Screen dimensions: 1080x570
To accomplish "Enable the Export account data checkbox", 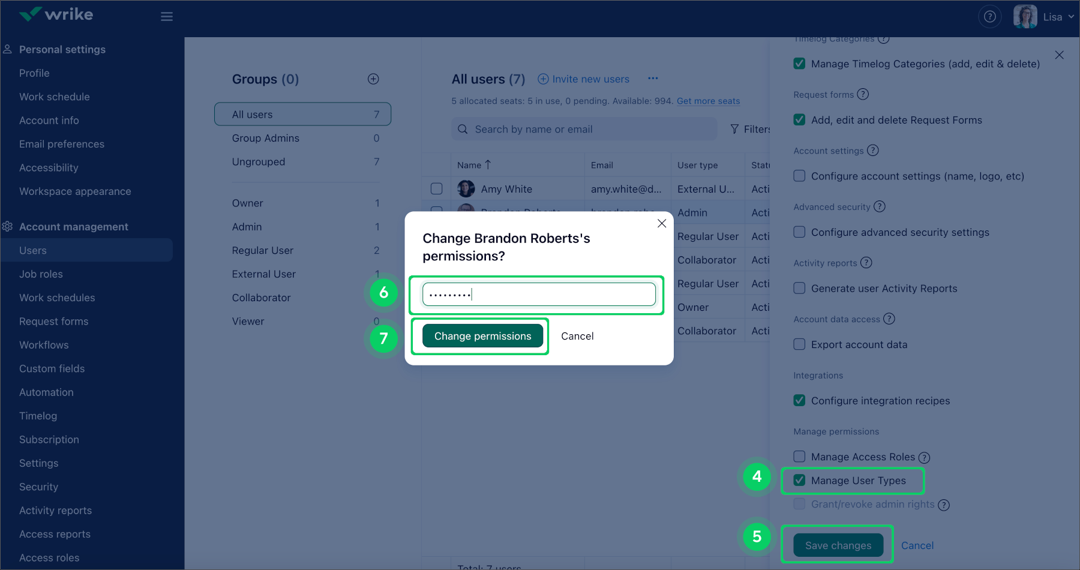I will click(x=799, y=344).
